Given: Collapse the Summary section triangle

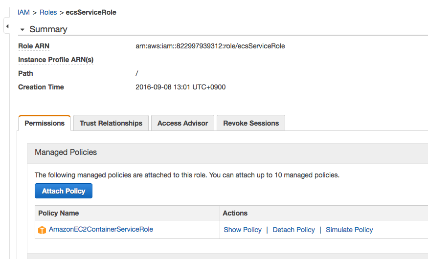Looking at the screenshot, I should click(23, 29).
